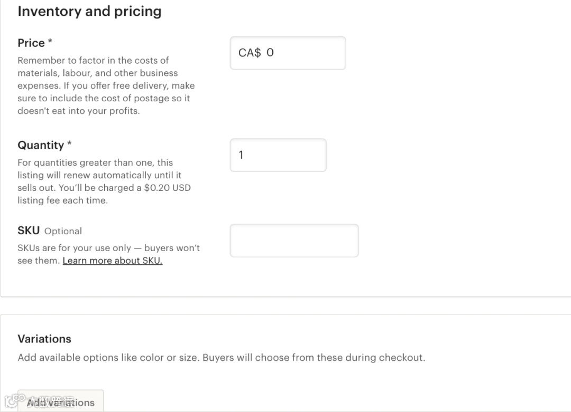Click the CA$ currency prefix in price box
This screenshot has width=571, height=412.
pyautogui.click(x=250, y=53)
